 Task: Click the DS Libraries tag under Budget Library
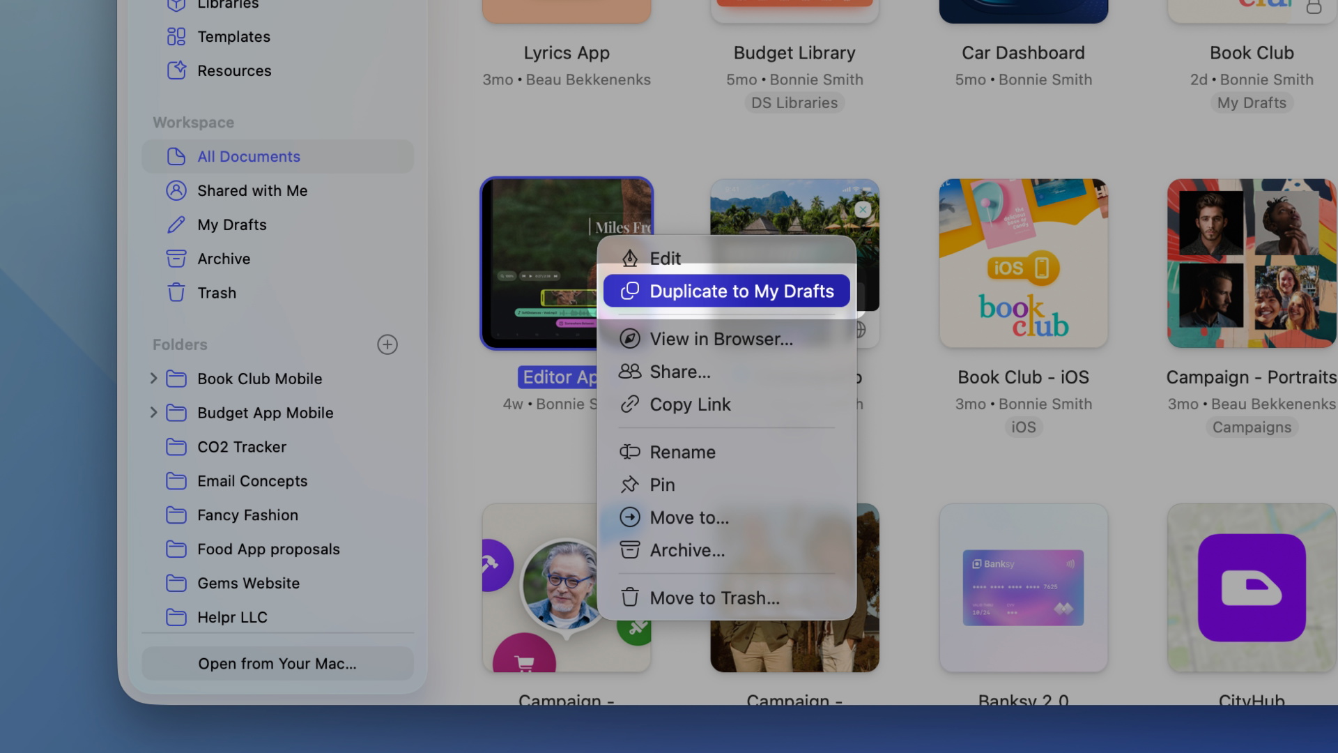tap(794, 102)
